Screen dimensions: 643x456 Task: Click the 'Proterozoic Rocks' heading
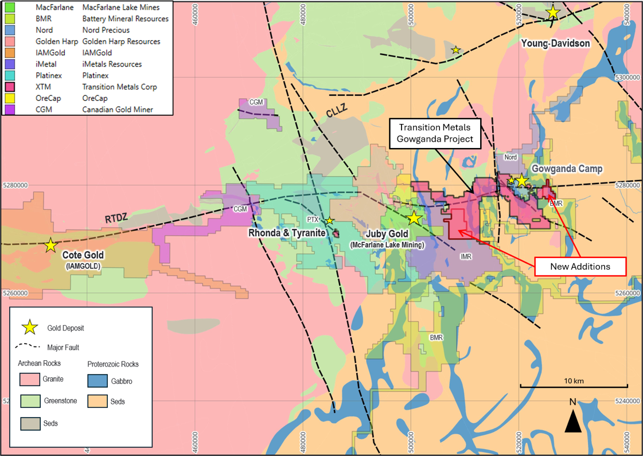tap(113, 364)
